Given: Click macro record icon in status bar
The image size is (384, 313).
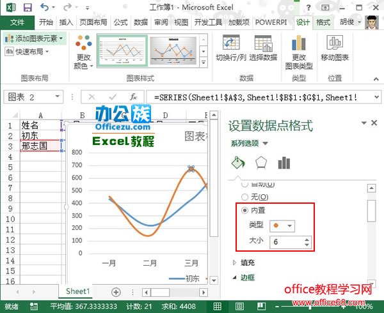Looking at the screenshot, I should [33, 307].
